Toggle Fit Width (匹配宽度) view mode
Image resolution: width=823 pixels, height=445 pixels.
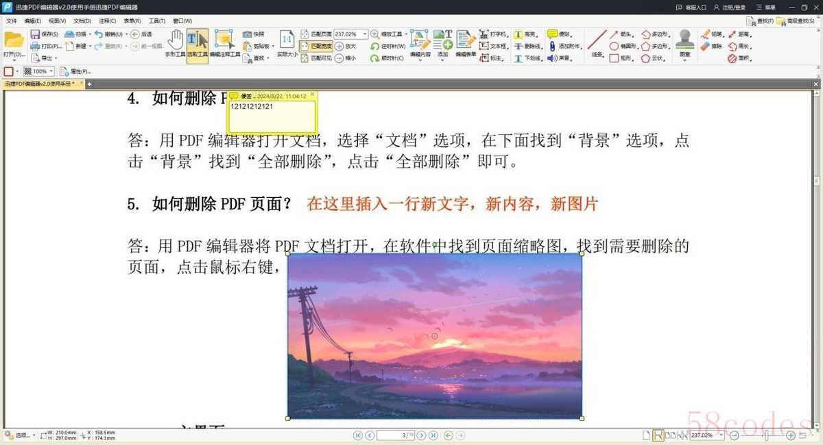315,46
